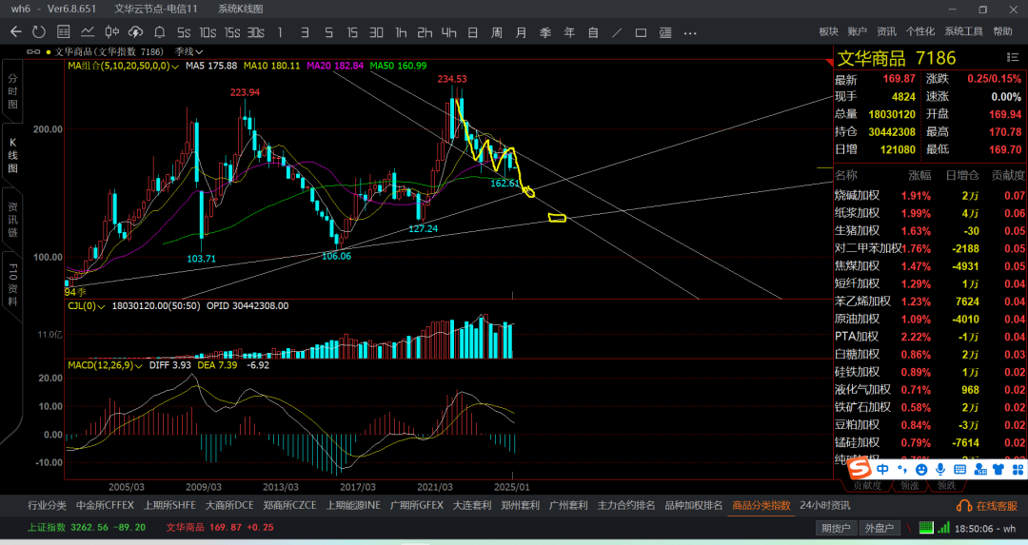
Task: Switch to the time-sharing line chart icon
Action: point(88,32)
